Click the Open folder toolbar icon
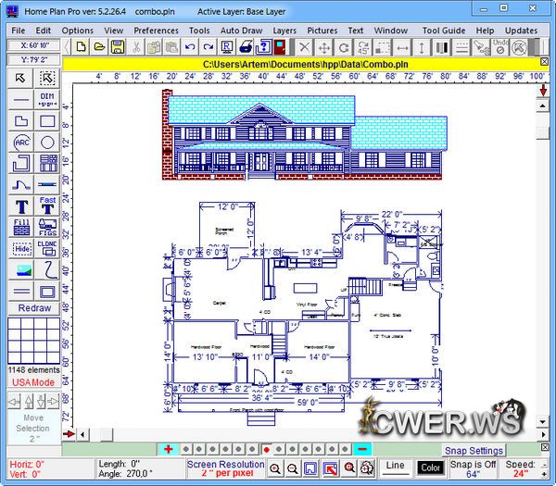 (99, 47)
